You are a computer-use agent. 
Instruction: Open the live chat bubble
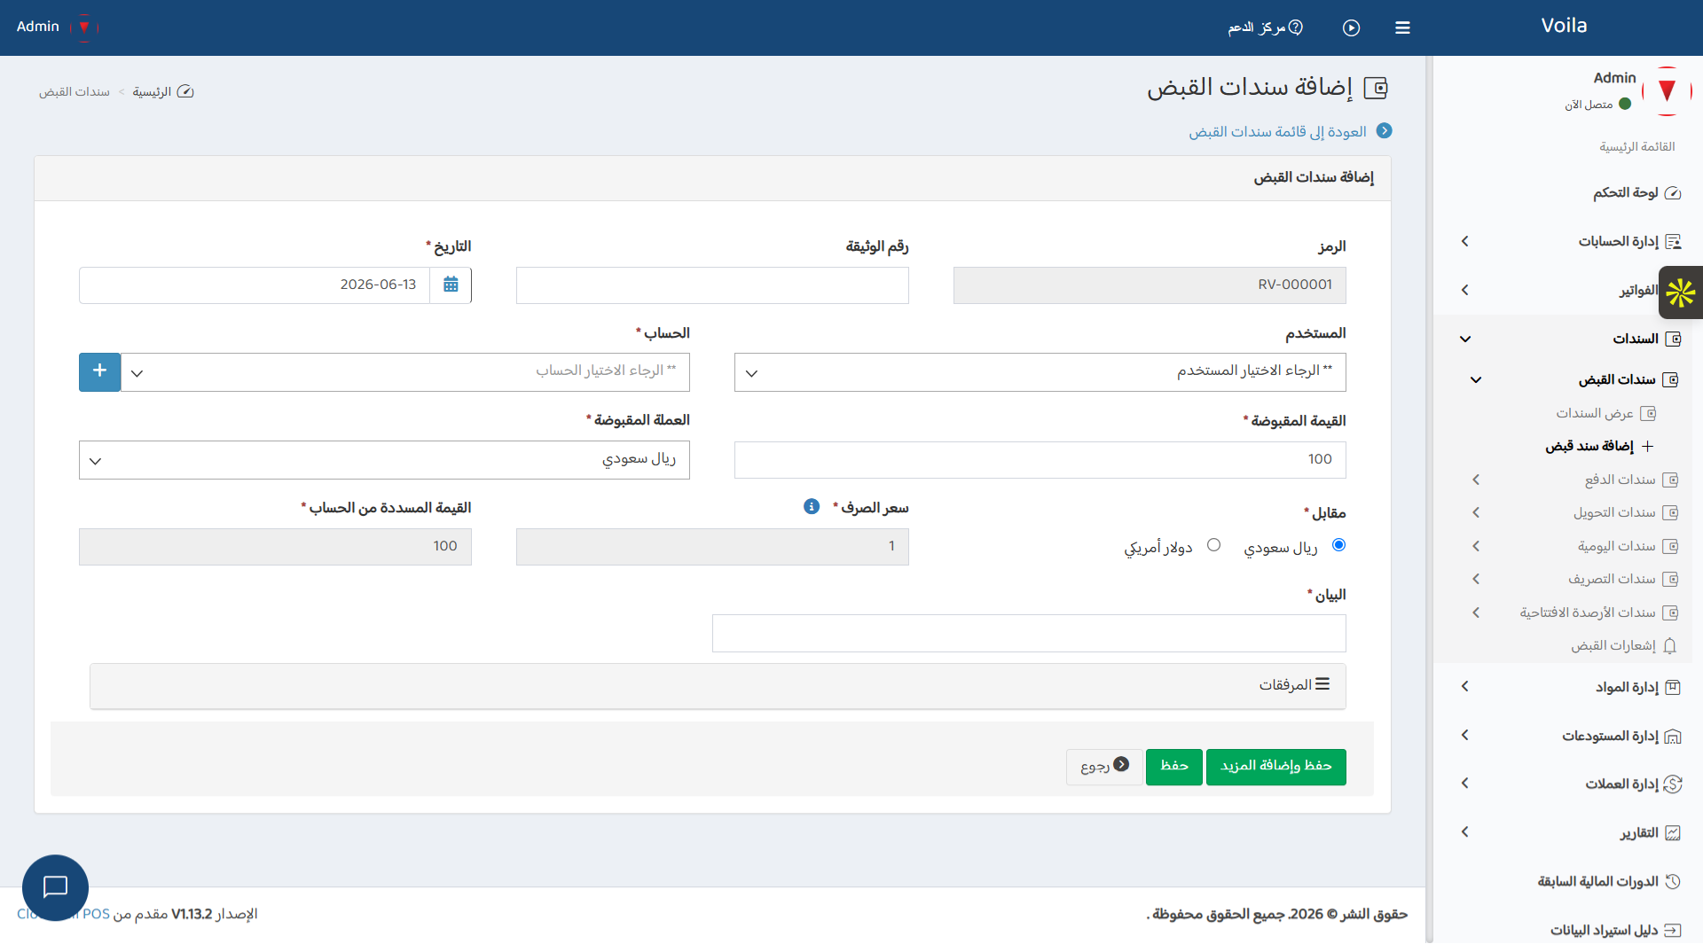55,887
